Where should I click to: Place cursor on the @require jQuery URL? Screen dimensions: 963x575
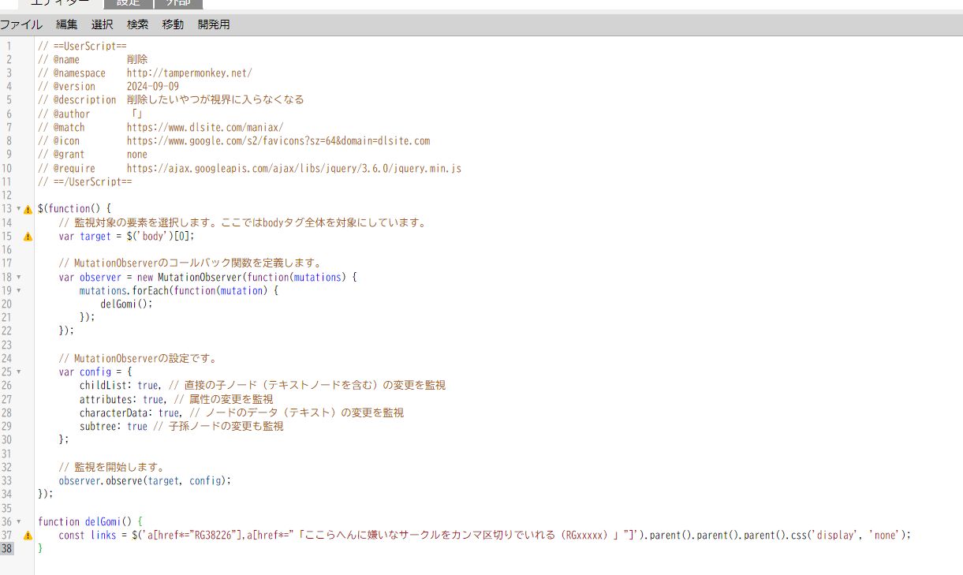(293, 169)
